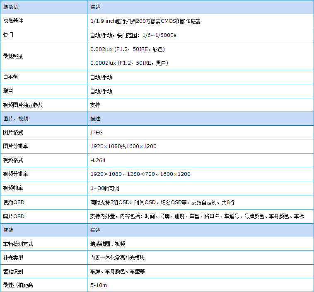Click the 0.002lux 彩色 illumination value
314x292 pixels.
pyautogui.click(x=127, y=49)
